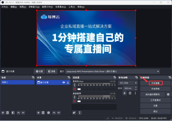Open source properties gear icon
The image size is (172, 121).
(x=49, y=113)
